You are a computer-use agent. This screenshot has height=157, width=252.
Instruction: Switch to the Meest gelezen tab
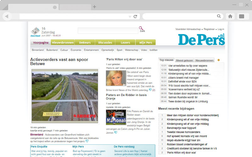184,60
